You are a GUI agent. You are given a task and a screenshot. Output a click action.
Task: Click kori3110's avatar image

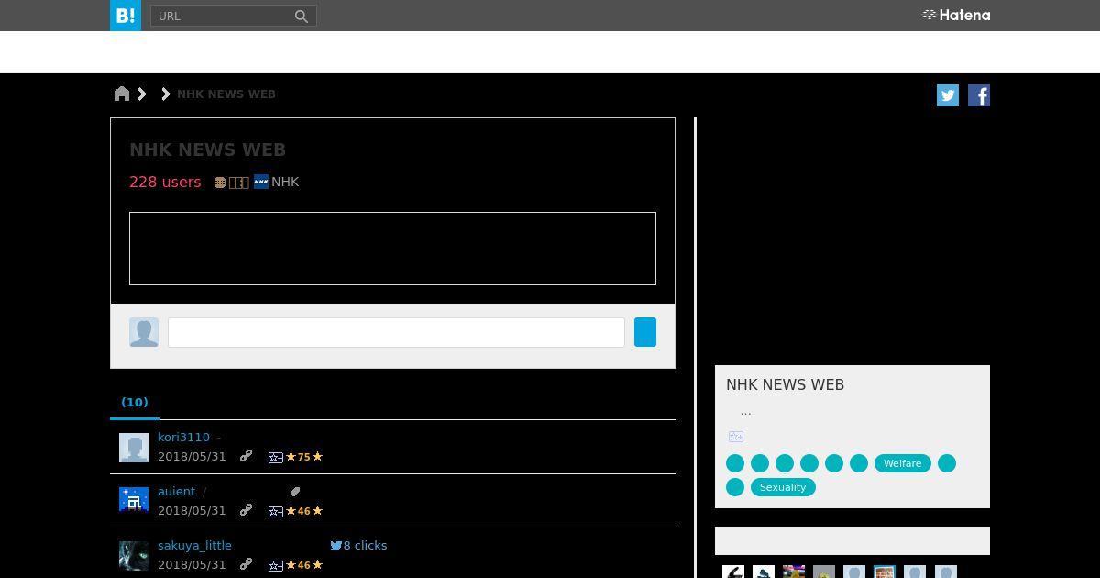pos(134,448)
